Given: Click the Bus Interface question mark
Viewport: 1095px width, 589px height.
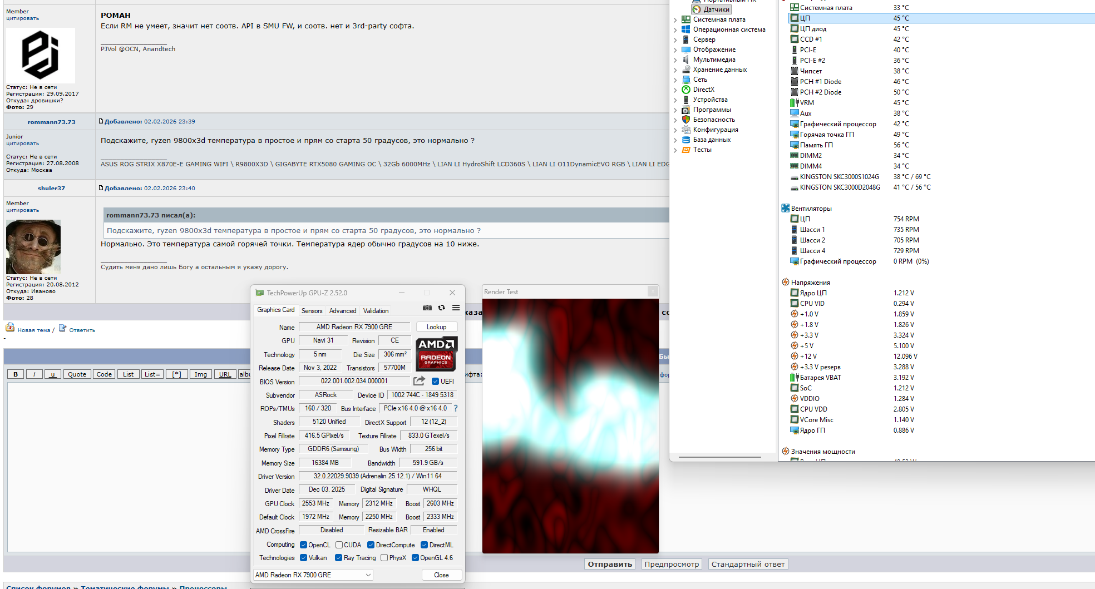Looking at the screenshot, I should coord(456,408).
